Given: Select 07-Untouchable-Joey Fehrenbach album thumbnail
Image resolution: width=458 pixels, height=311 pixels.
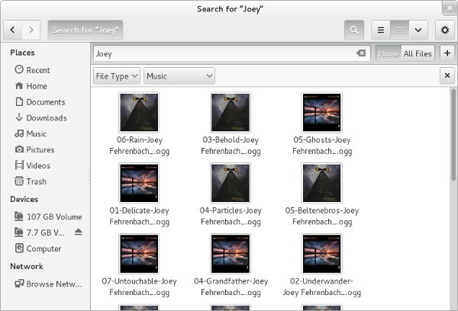Looking at the screenshot, I should click(139, 254).
